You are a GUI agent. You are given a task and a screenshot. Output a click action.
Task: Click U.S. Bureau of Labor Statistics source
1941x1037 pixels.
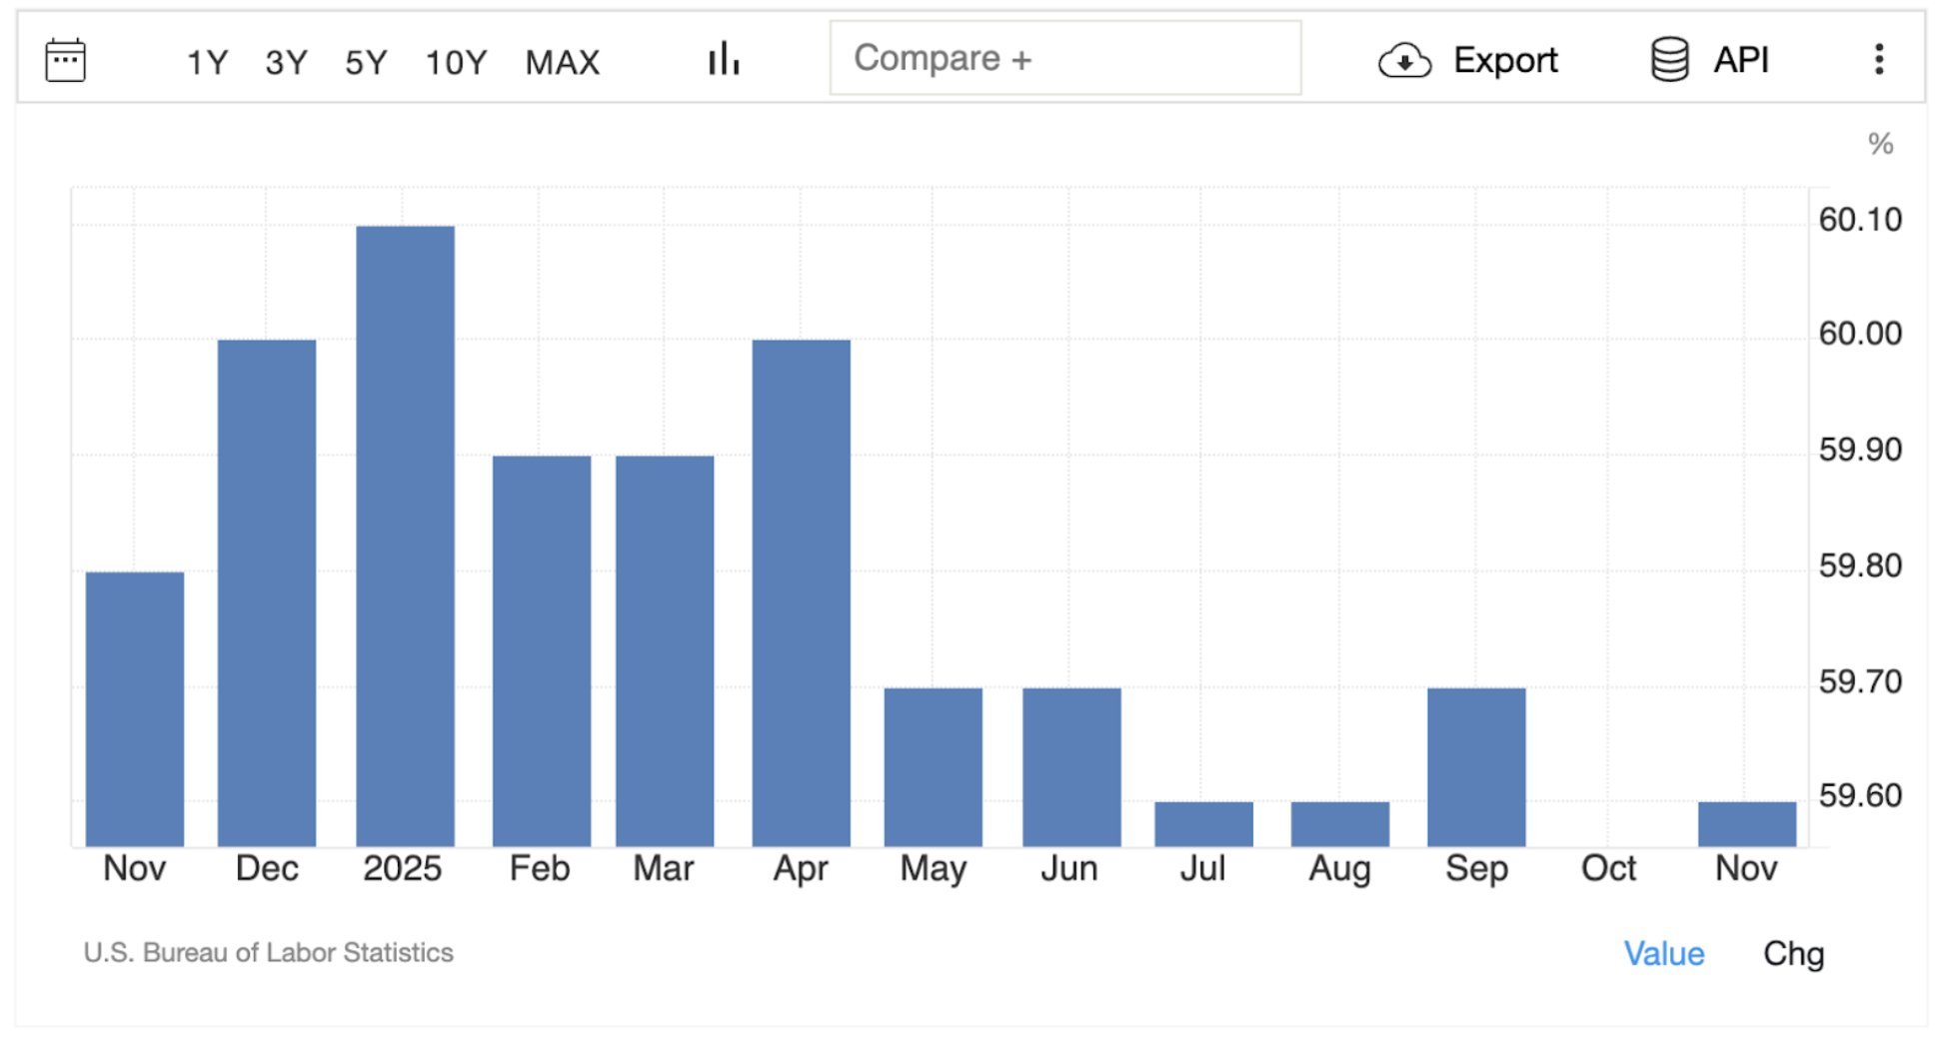[268, 952]
